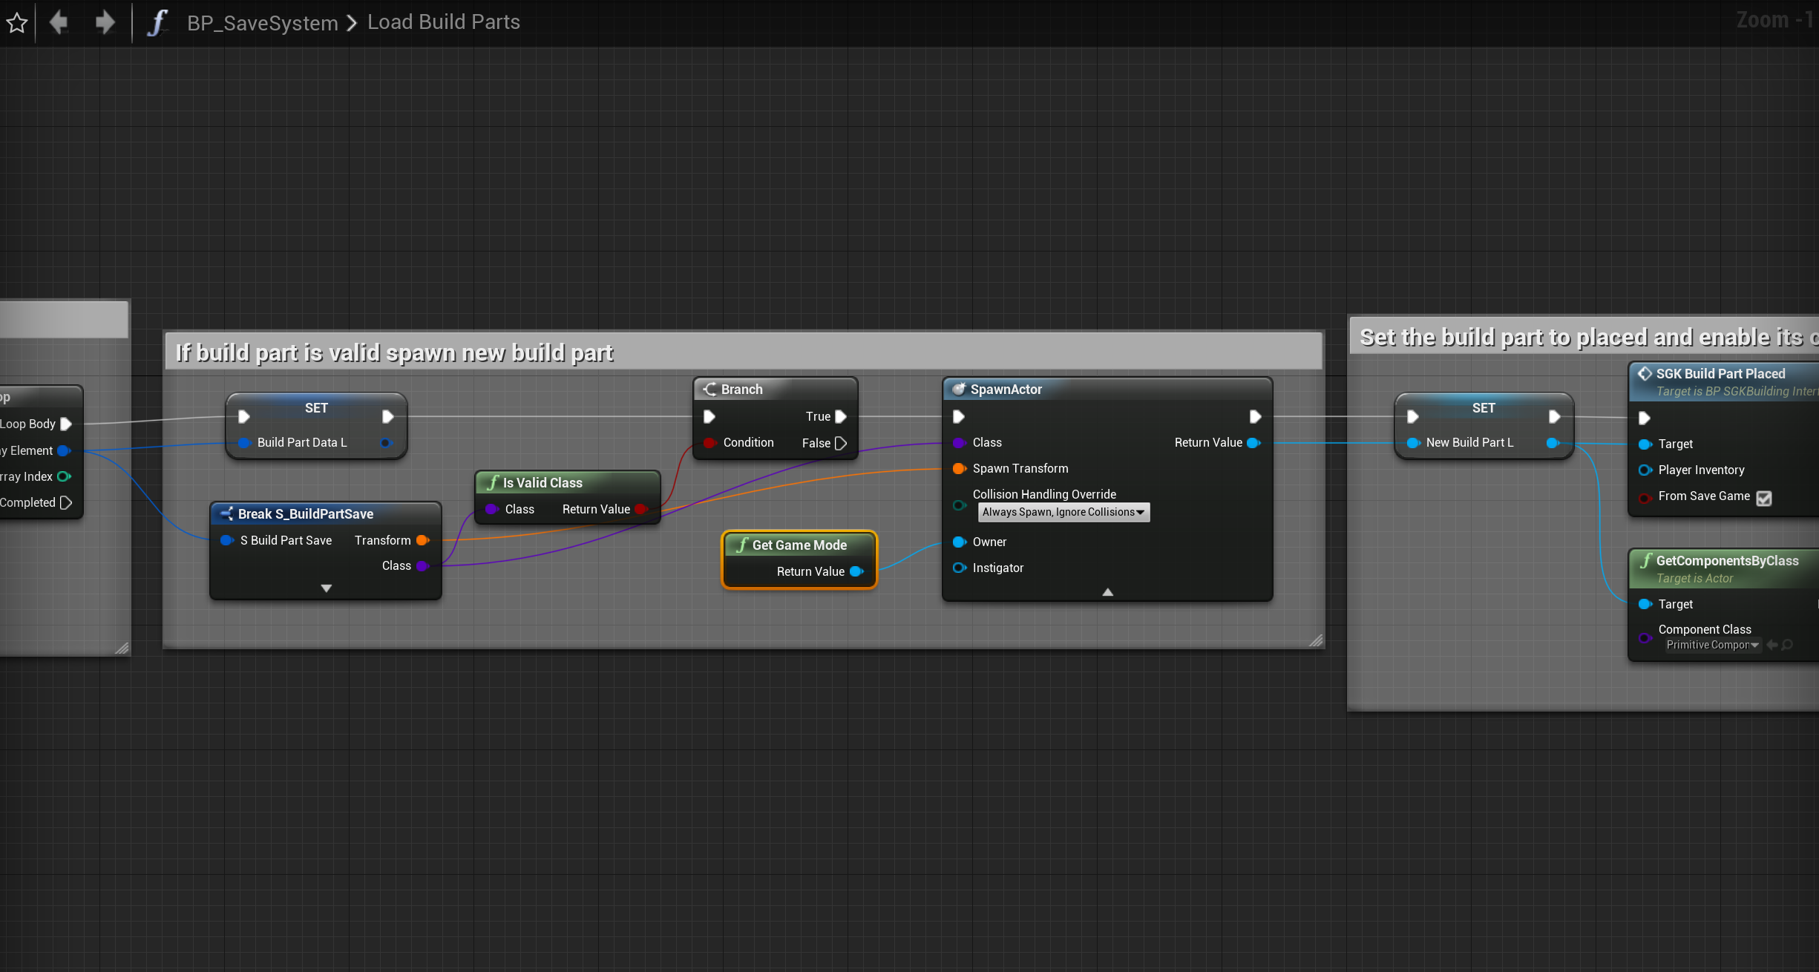This screenshot has height=972, width=1819.
Task: Open the Collision Handling Override dropdown
Action: (x=1063, y=512)
